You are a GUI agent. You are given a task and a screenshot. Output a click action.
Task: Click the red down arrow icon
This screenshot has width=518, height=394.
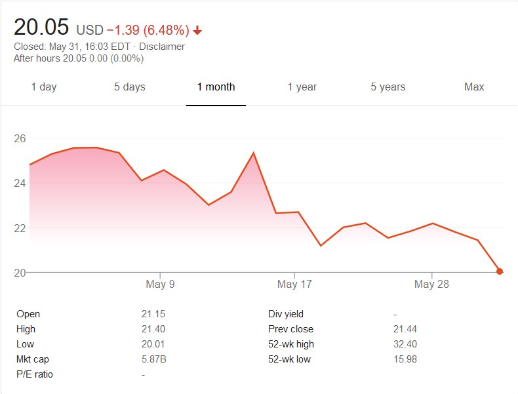(197, 31)
